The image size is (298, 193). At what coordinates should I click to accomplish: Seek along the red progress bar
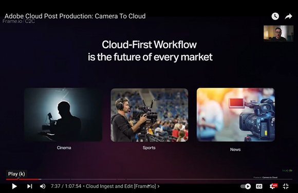coord(23,179)
